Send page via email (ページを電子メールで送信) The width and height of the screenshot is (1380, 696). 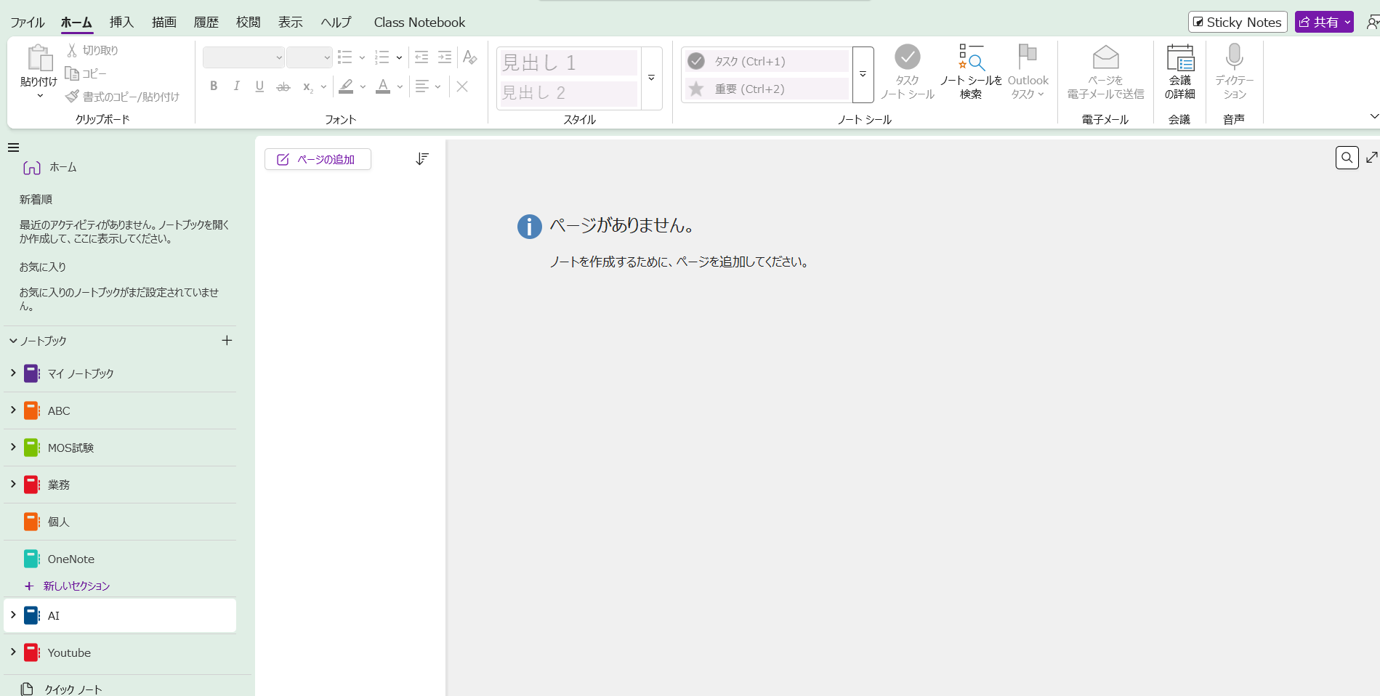point(1105,70)
